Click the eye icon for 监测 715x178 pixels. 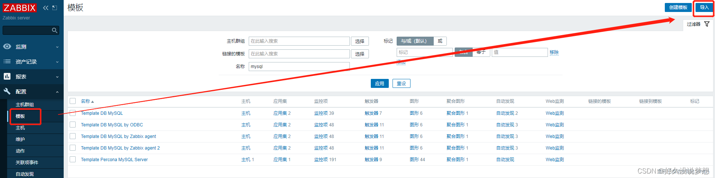pos(7,46)
